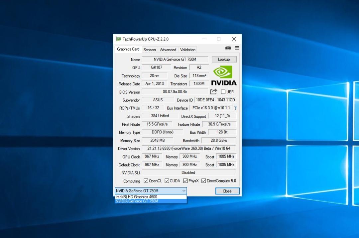Viewport: 359px width, 238px height.
Task: Choose NVIDIA GeForce GT 750M highlighted entry
Action: click(x=151, y=201)
